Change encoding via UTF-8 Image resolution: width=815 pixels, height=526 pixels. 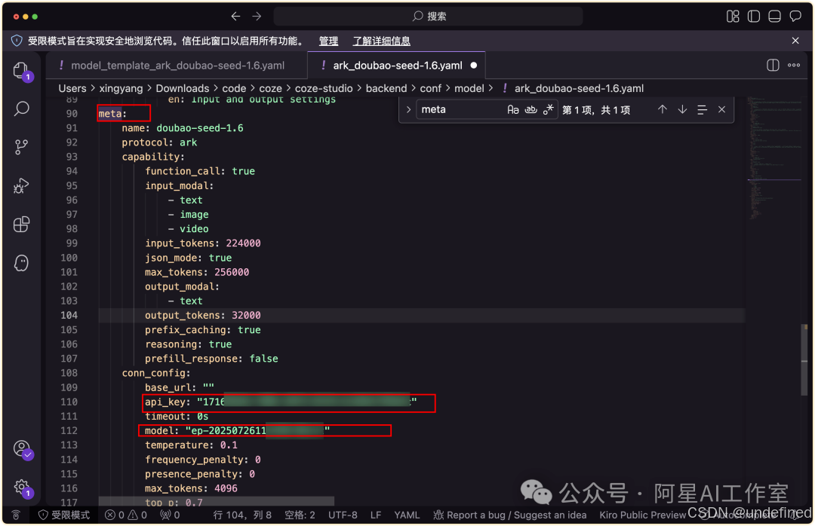tap(343, 515)
